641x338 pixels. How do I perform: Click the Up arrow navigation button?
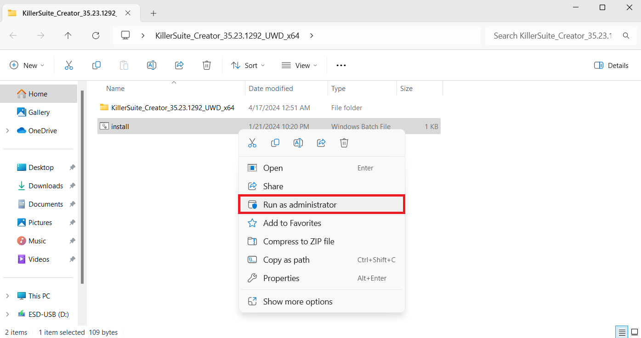pyautogui.click(x=68, y=35)
